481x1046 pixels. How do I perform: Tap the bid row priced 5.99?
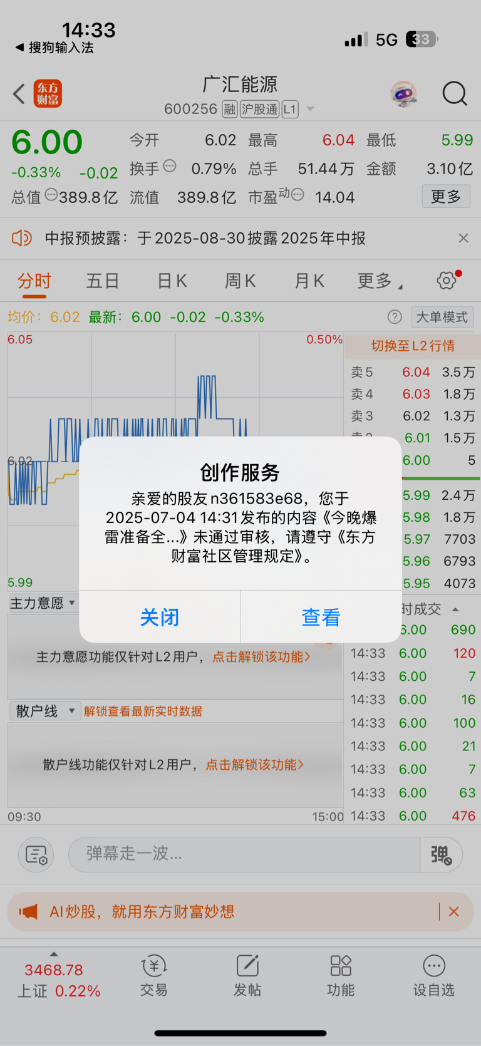pos(439,495)
